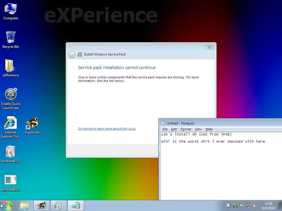Click the Show Desktop strip at taskbar end
Image resolution: width=282 pixels, height=211 pixels.
[x=280, y=206]
